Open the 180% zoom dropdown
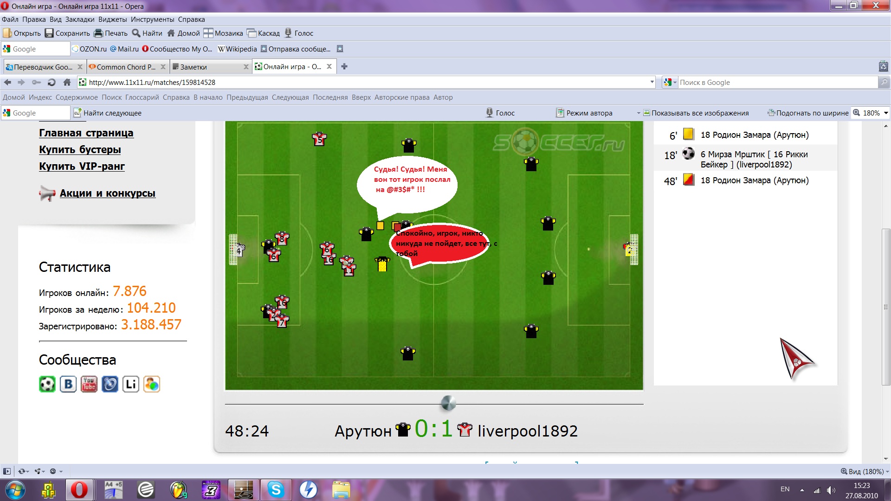Viewport: 891px width, 501px height. 886,113
